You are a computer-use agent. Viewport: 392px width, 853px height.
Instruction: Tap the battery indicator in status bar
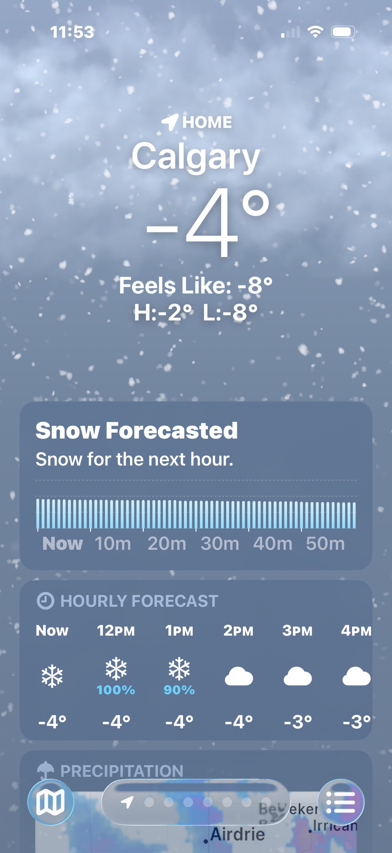click(x=344, y=32)
